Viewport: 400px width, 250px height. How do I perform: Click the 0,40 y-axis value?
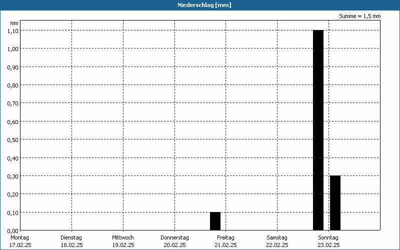13,158
